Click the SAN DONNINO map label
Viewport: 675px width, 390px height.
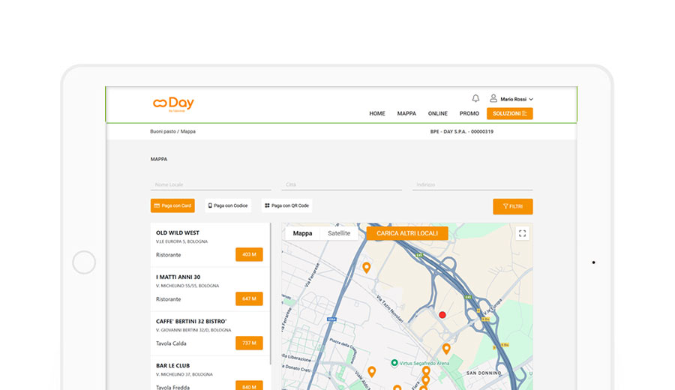pyautogui.click(x=484, y=373)
